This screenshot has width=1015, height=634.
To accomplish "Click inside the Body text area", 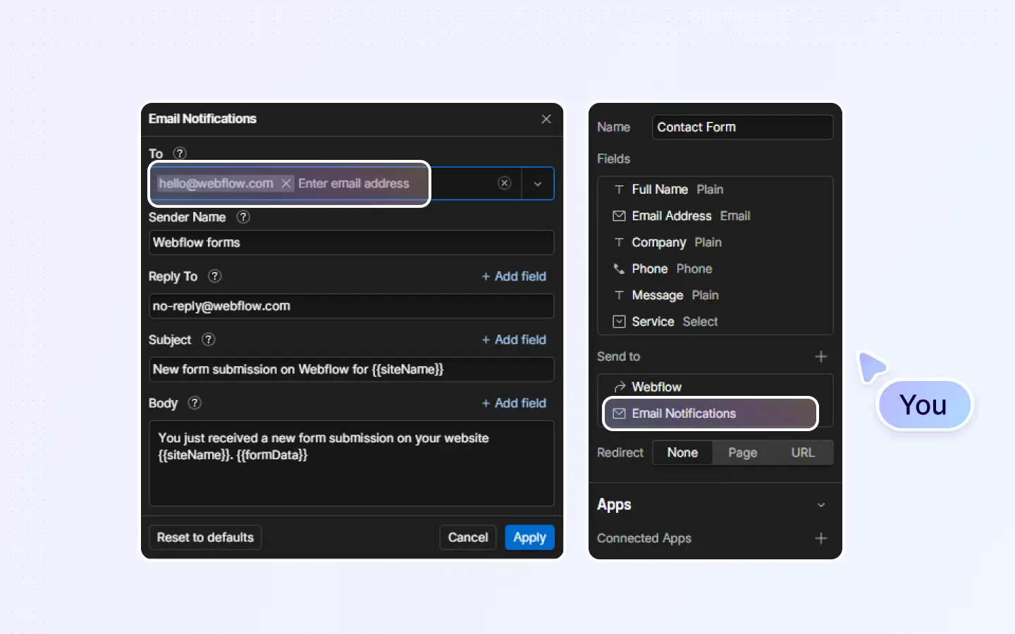I will click(x=351, y=464).
